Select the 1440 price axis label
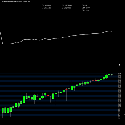The width and height of the screenshot is (125, 125). (x=119, y=85)
